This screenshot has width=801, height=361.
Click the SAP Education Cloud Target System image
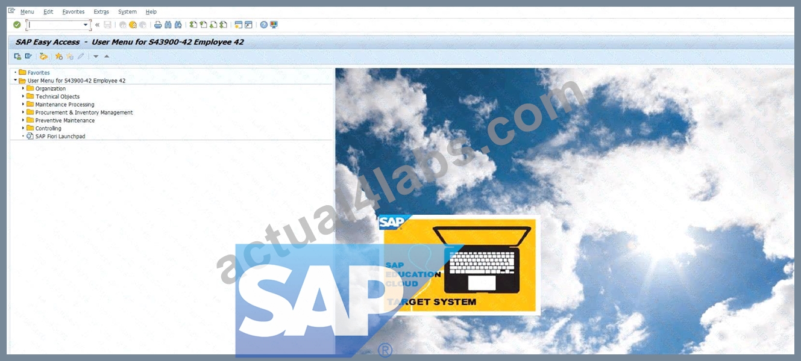[x=459, y=265]
